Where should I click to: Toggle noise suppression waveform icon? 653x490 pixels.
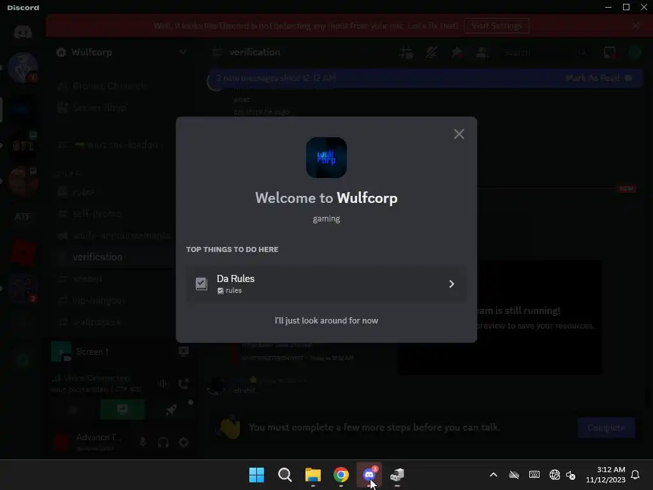click(x=163, y=383)
